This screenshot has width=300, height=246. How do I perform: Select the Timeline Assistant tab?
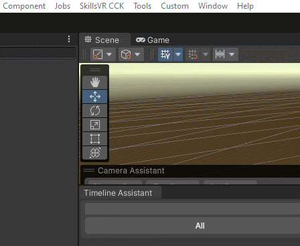120,193
